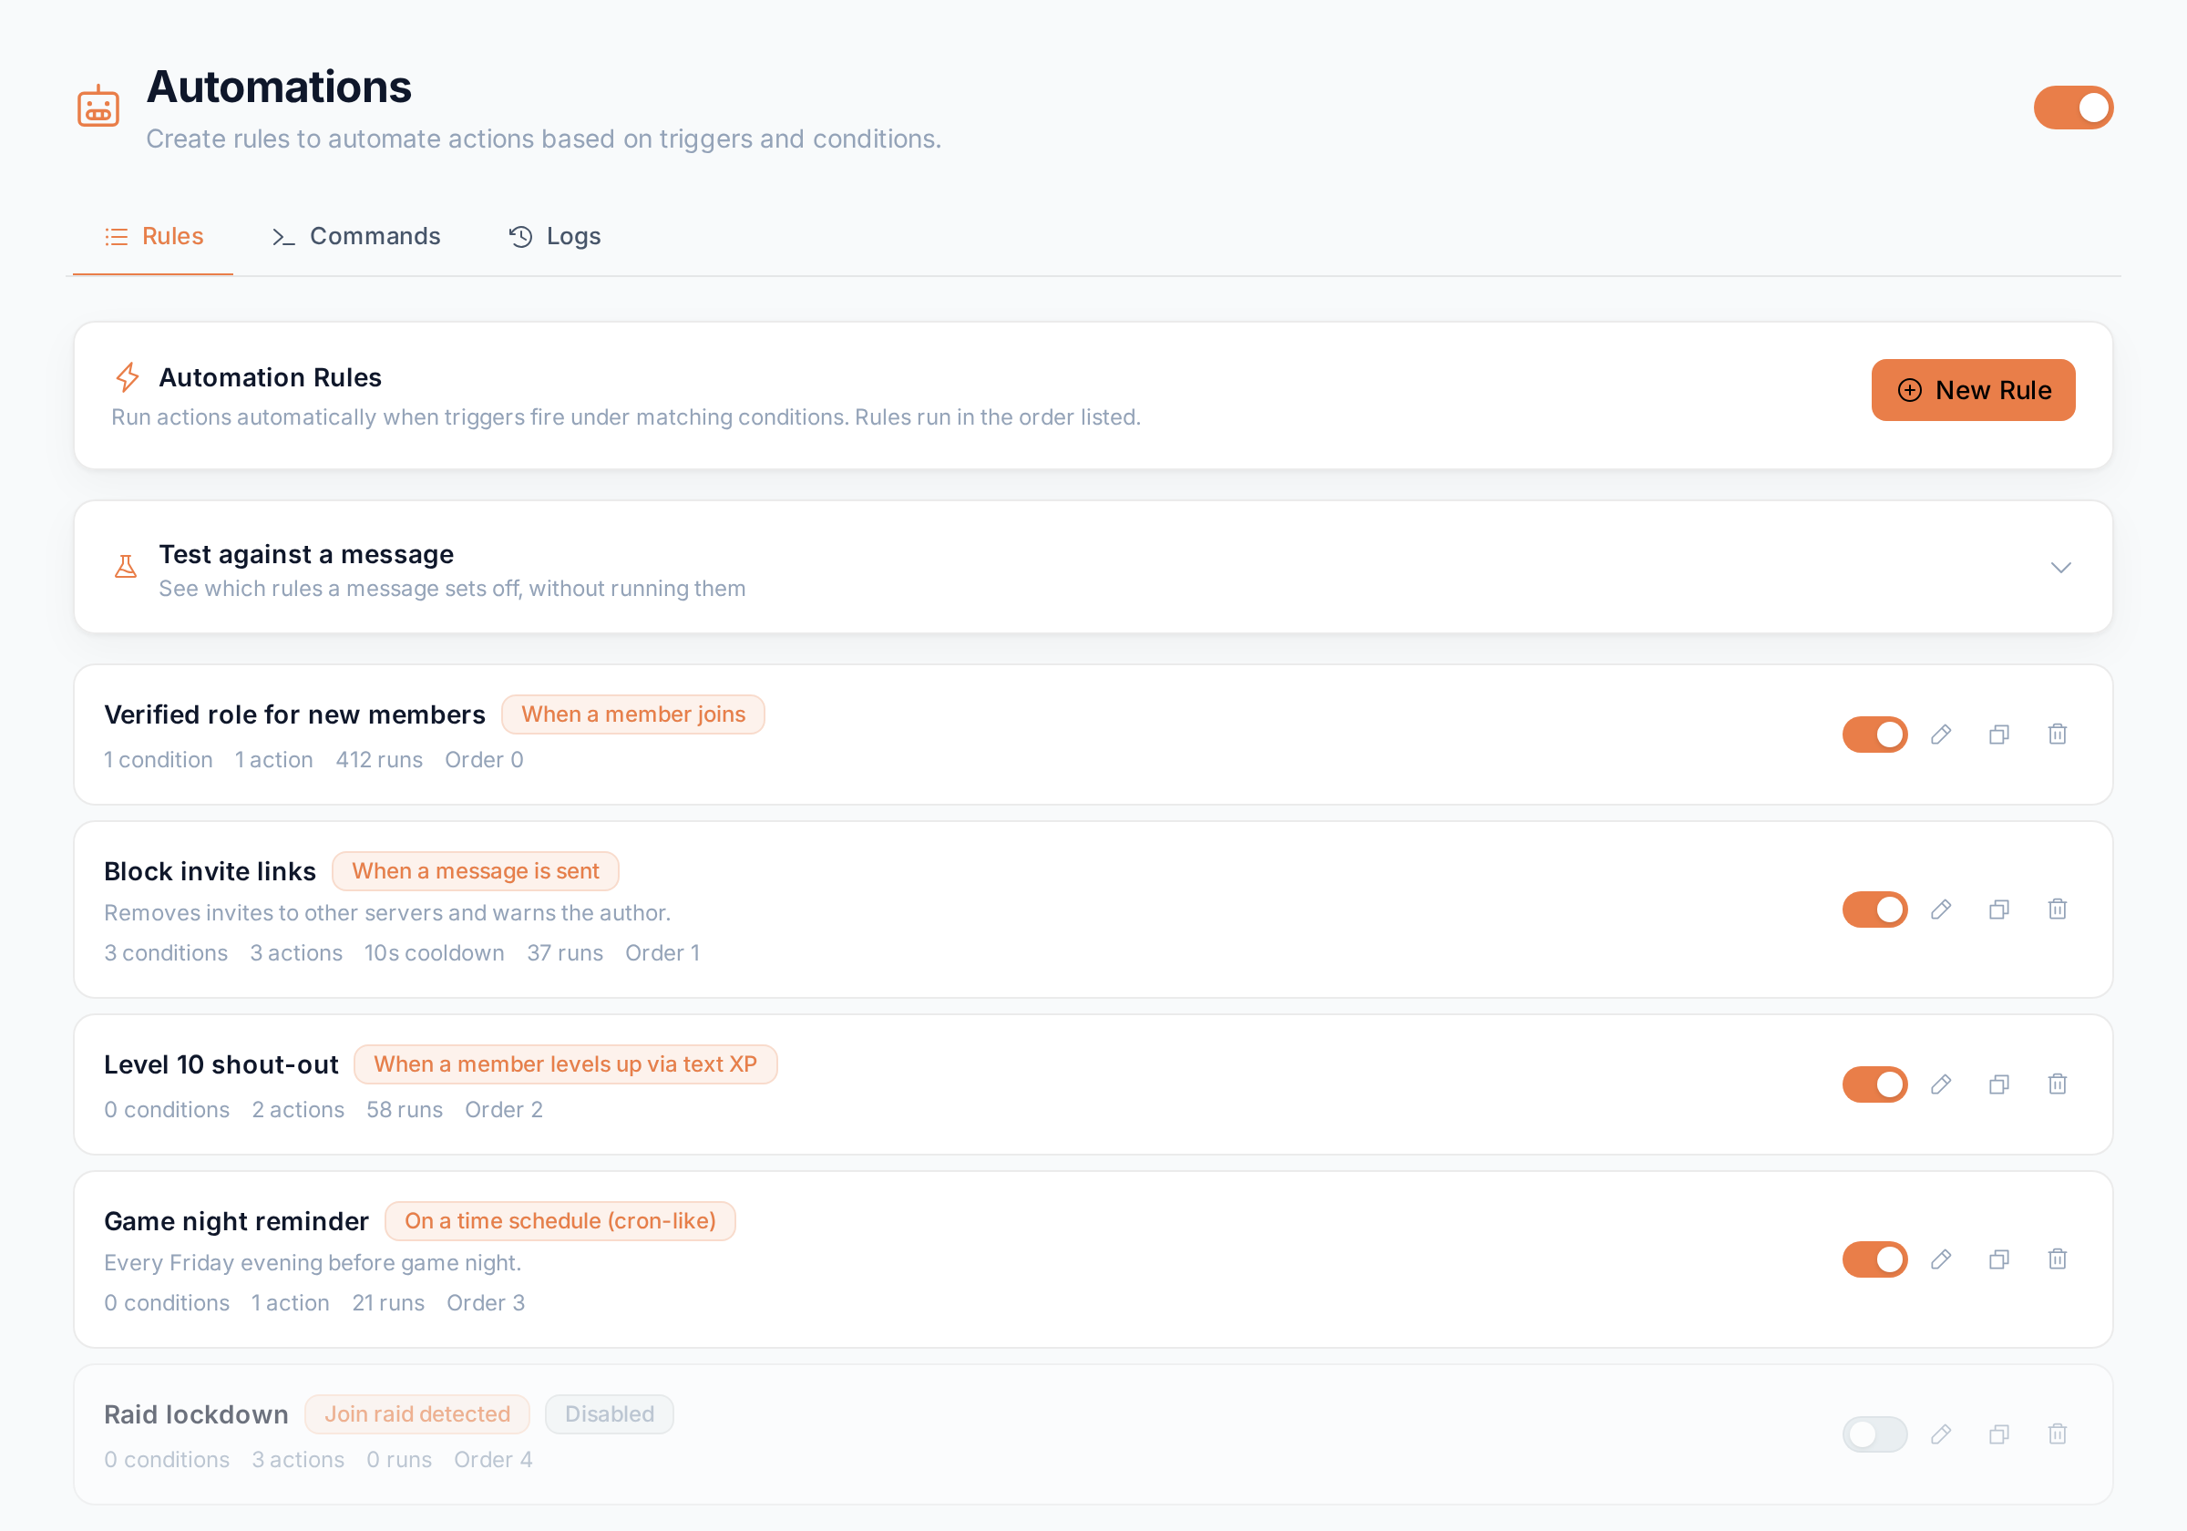Click the '10s cooldown' value

(x=435, y=952)
